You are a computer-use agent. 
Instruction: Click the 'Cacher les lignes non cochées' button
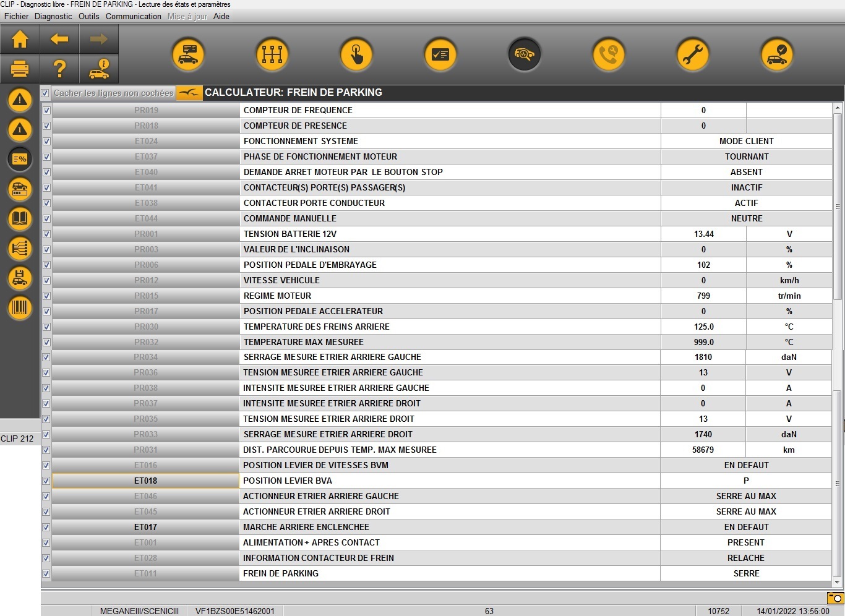[113, 93]
